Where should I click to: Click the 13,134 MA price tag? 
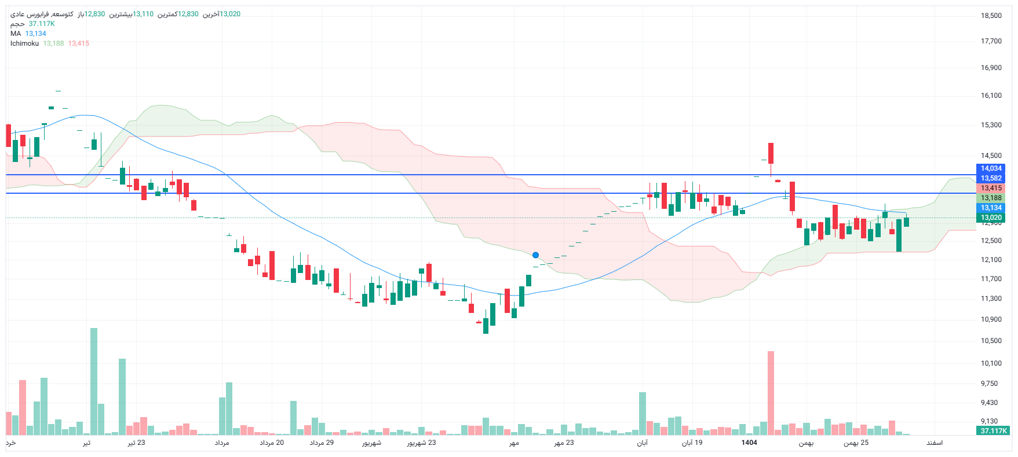pos(991,208)
